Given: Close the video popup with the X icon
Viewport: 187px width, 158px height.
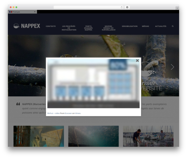Looking at the screenshot, I should click(x=137, y=61).
